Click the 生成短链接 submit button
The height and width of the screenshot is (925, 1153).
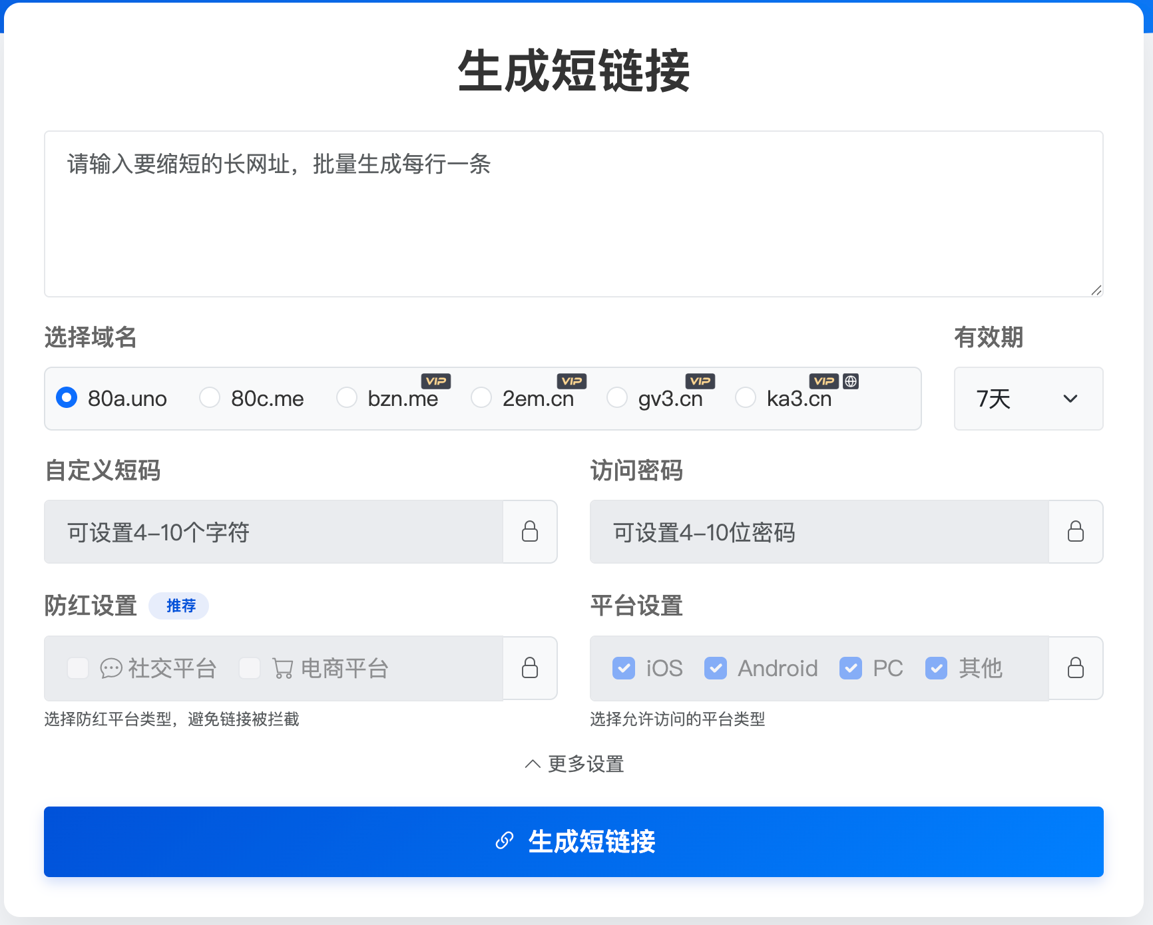pos(574,842)
